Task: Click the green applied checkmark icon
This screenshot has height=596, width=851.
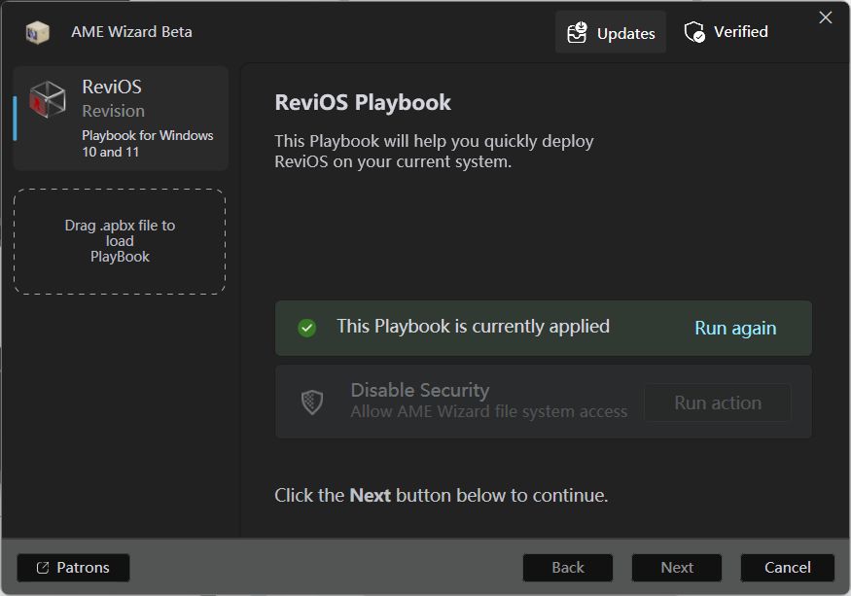Action: [306, 328]
